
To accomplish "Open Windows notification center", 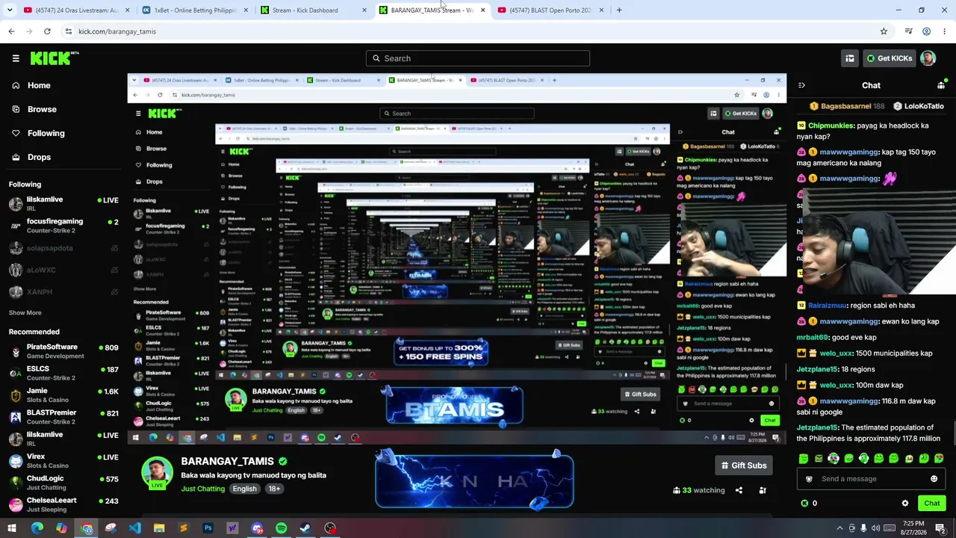I will click(940, 529).
